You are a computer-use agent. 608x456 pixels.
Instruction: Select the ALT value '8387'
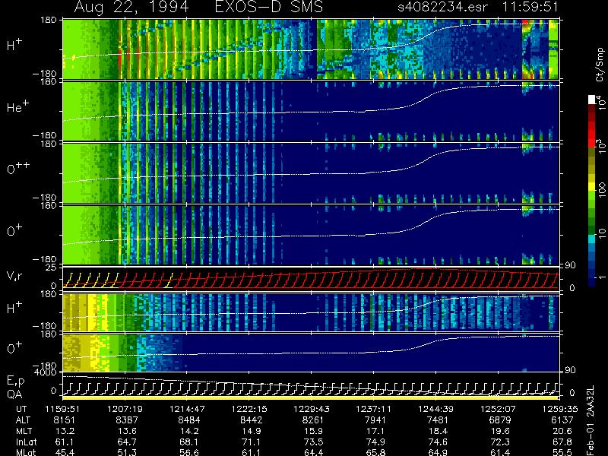pyautogui.click(x=127, y=420)
